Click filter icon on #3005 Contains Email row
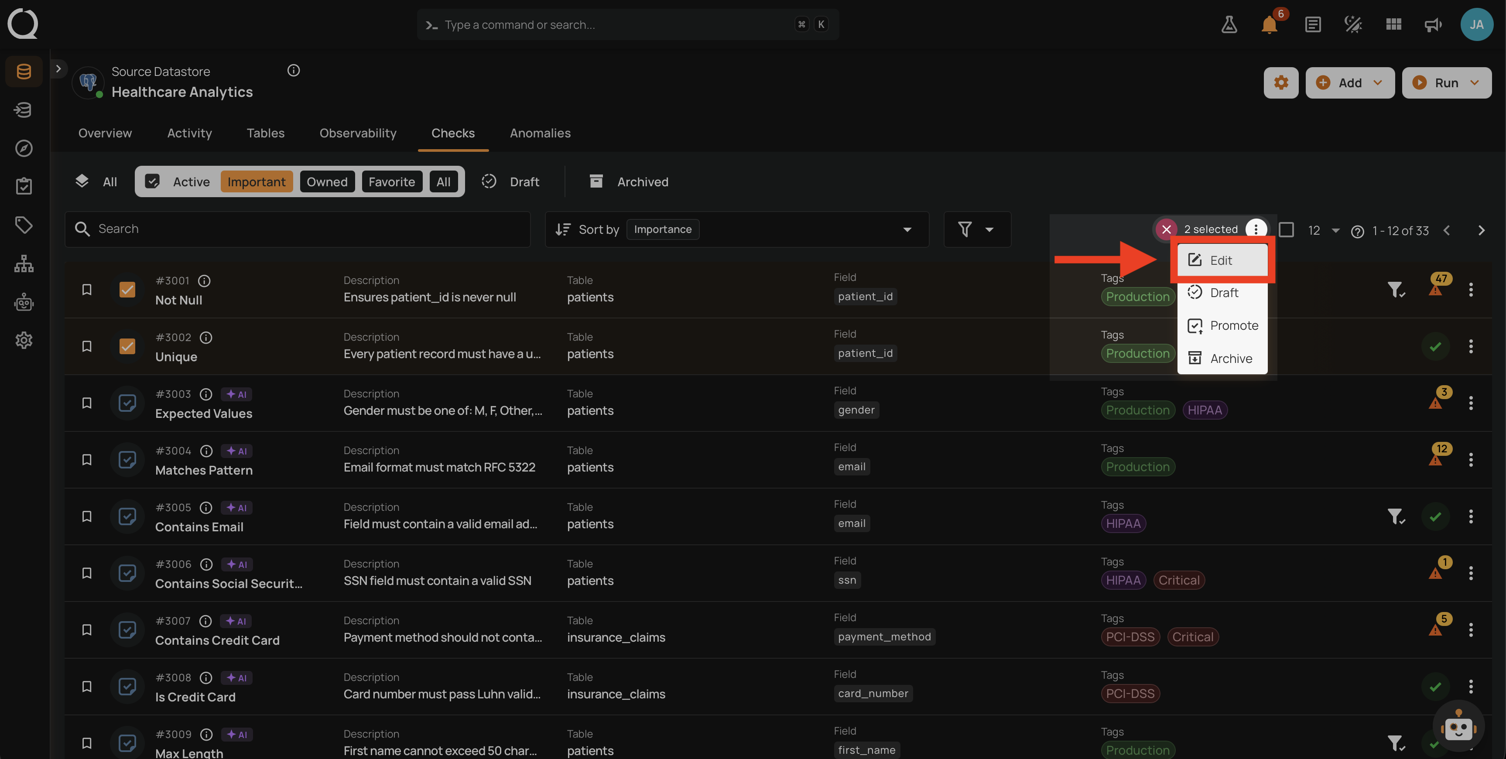1506x759 pixels. tap(1396, 516)
